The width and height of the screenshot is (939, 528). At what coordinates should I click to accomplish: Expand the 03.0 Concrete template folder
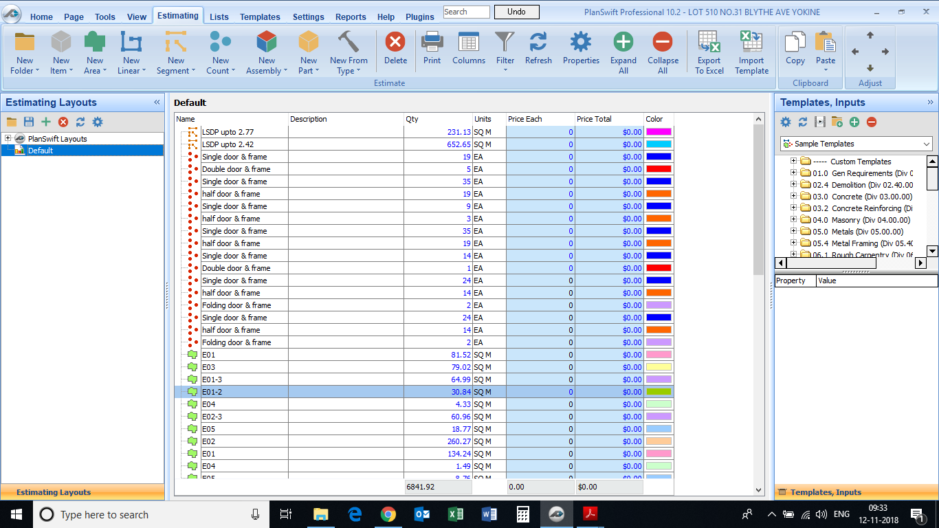(793, 197)
